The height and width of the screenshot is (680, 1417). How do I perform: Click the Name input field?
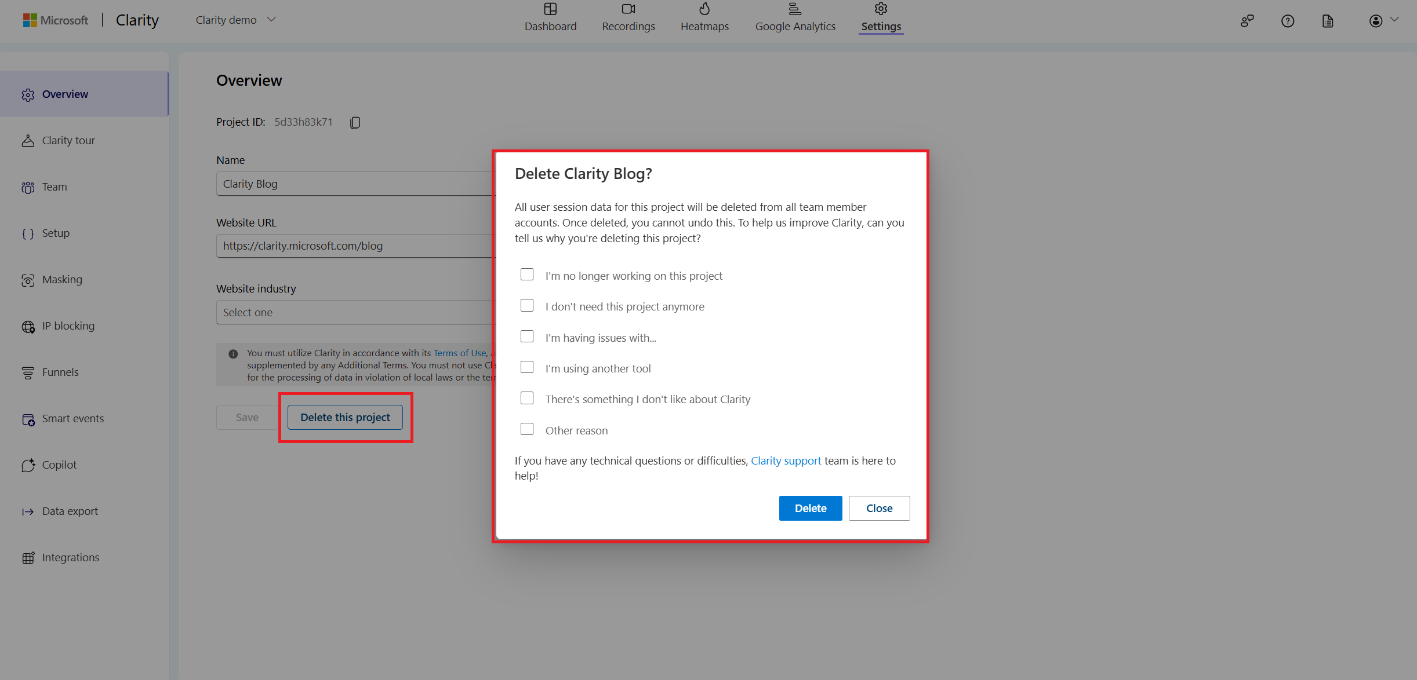tap(353, 183)
